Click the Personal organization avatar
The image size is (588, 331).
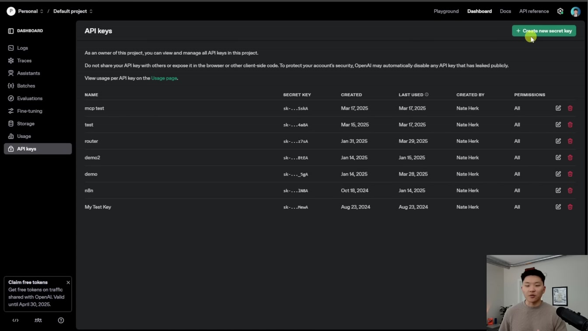tap(11, 11)
